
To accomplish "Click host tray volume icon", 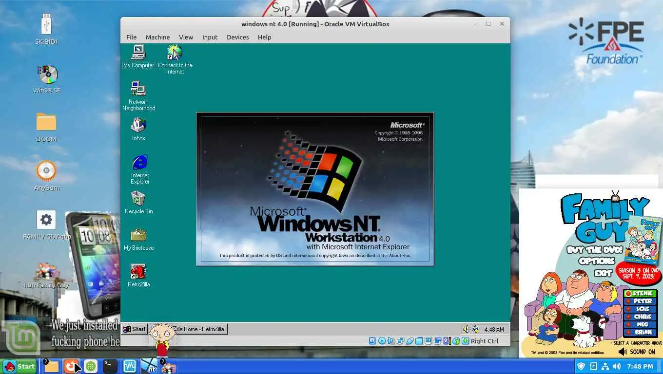I will tap(617, 366).
